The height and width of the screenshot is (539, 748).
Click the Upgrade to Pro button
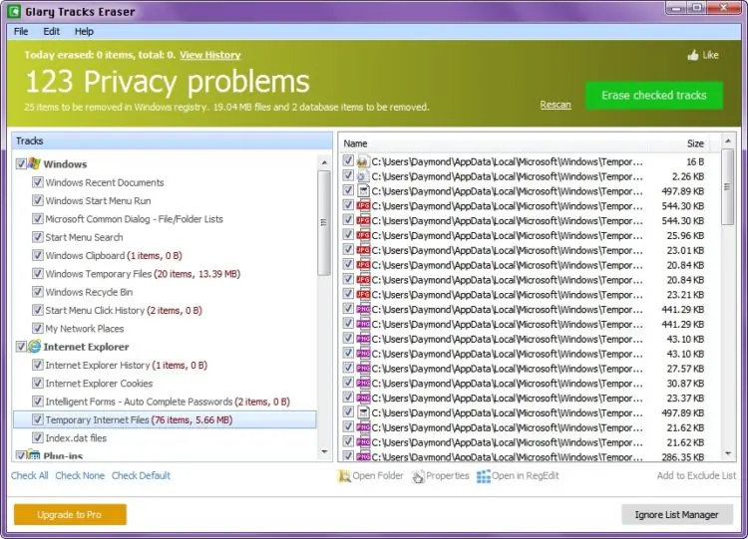pos(70,515)
